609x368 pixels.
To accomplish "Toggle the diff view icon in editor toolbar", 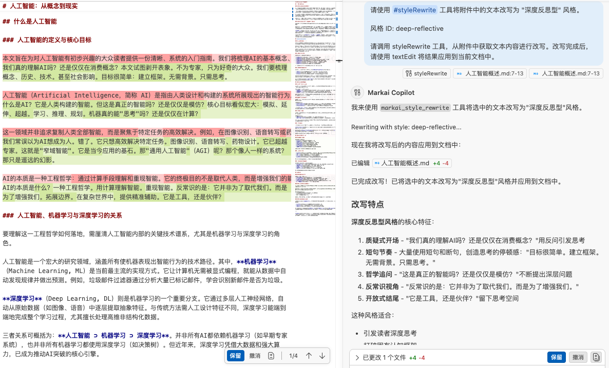I will [271, 356].
